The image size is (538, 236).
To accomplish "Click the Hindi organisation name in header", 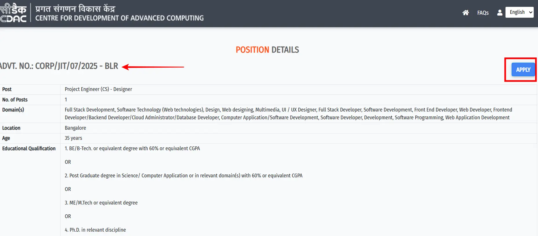I will 75,9.
